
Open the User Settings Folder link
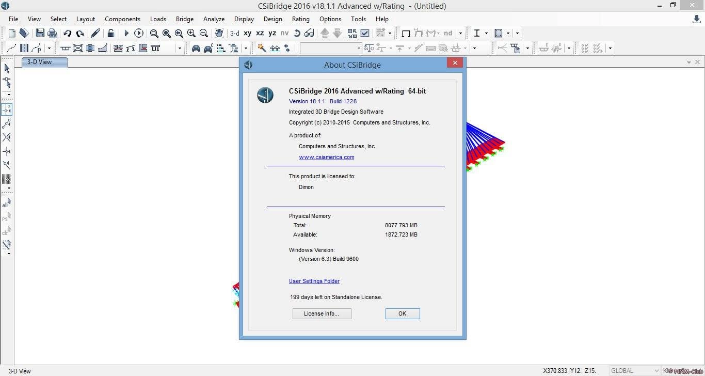314,281
